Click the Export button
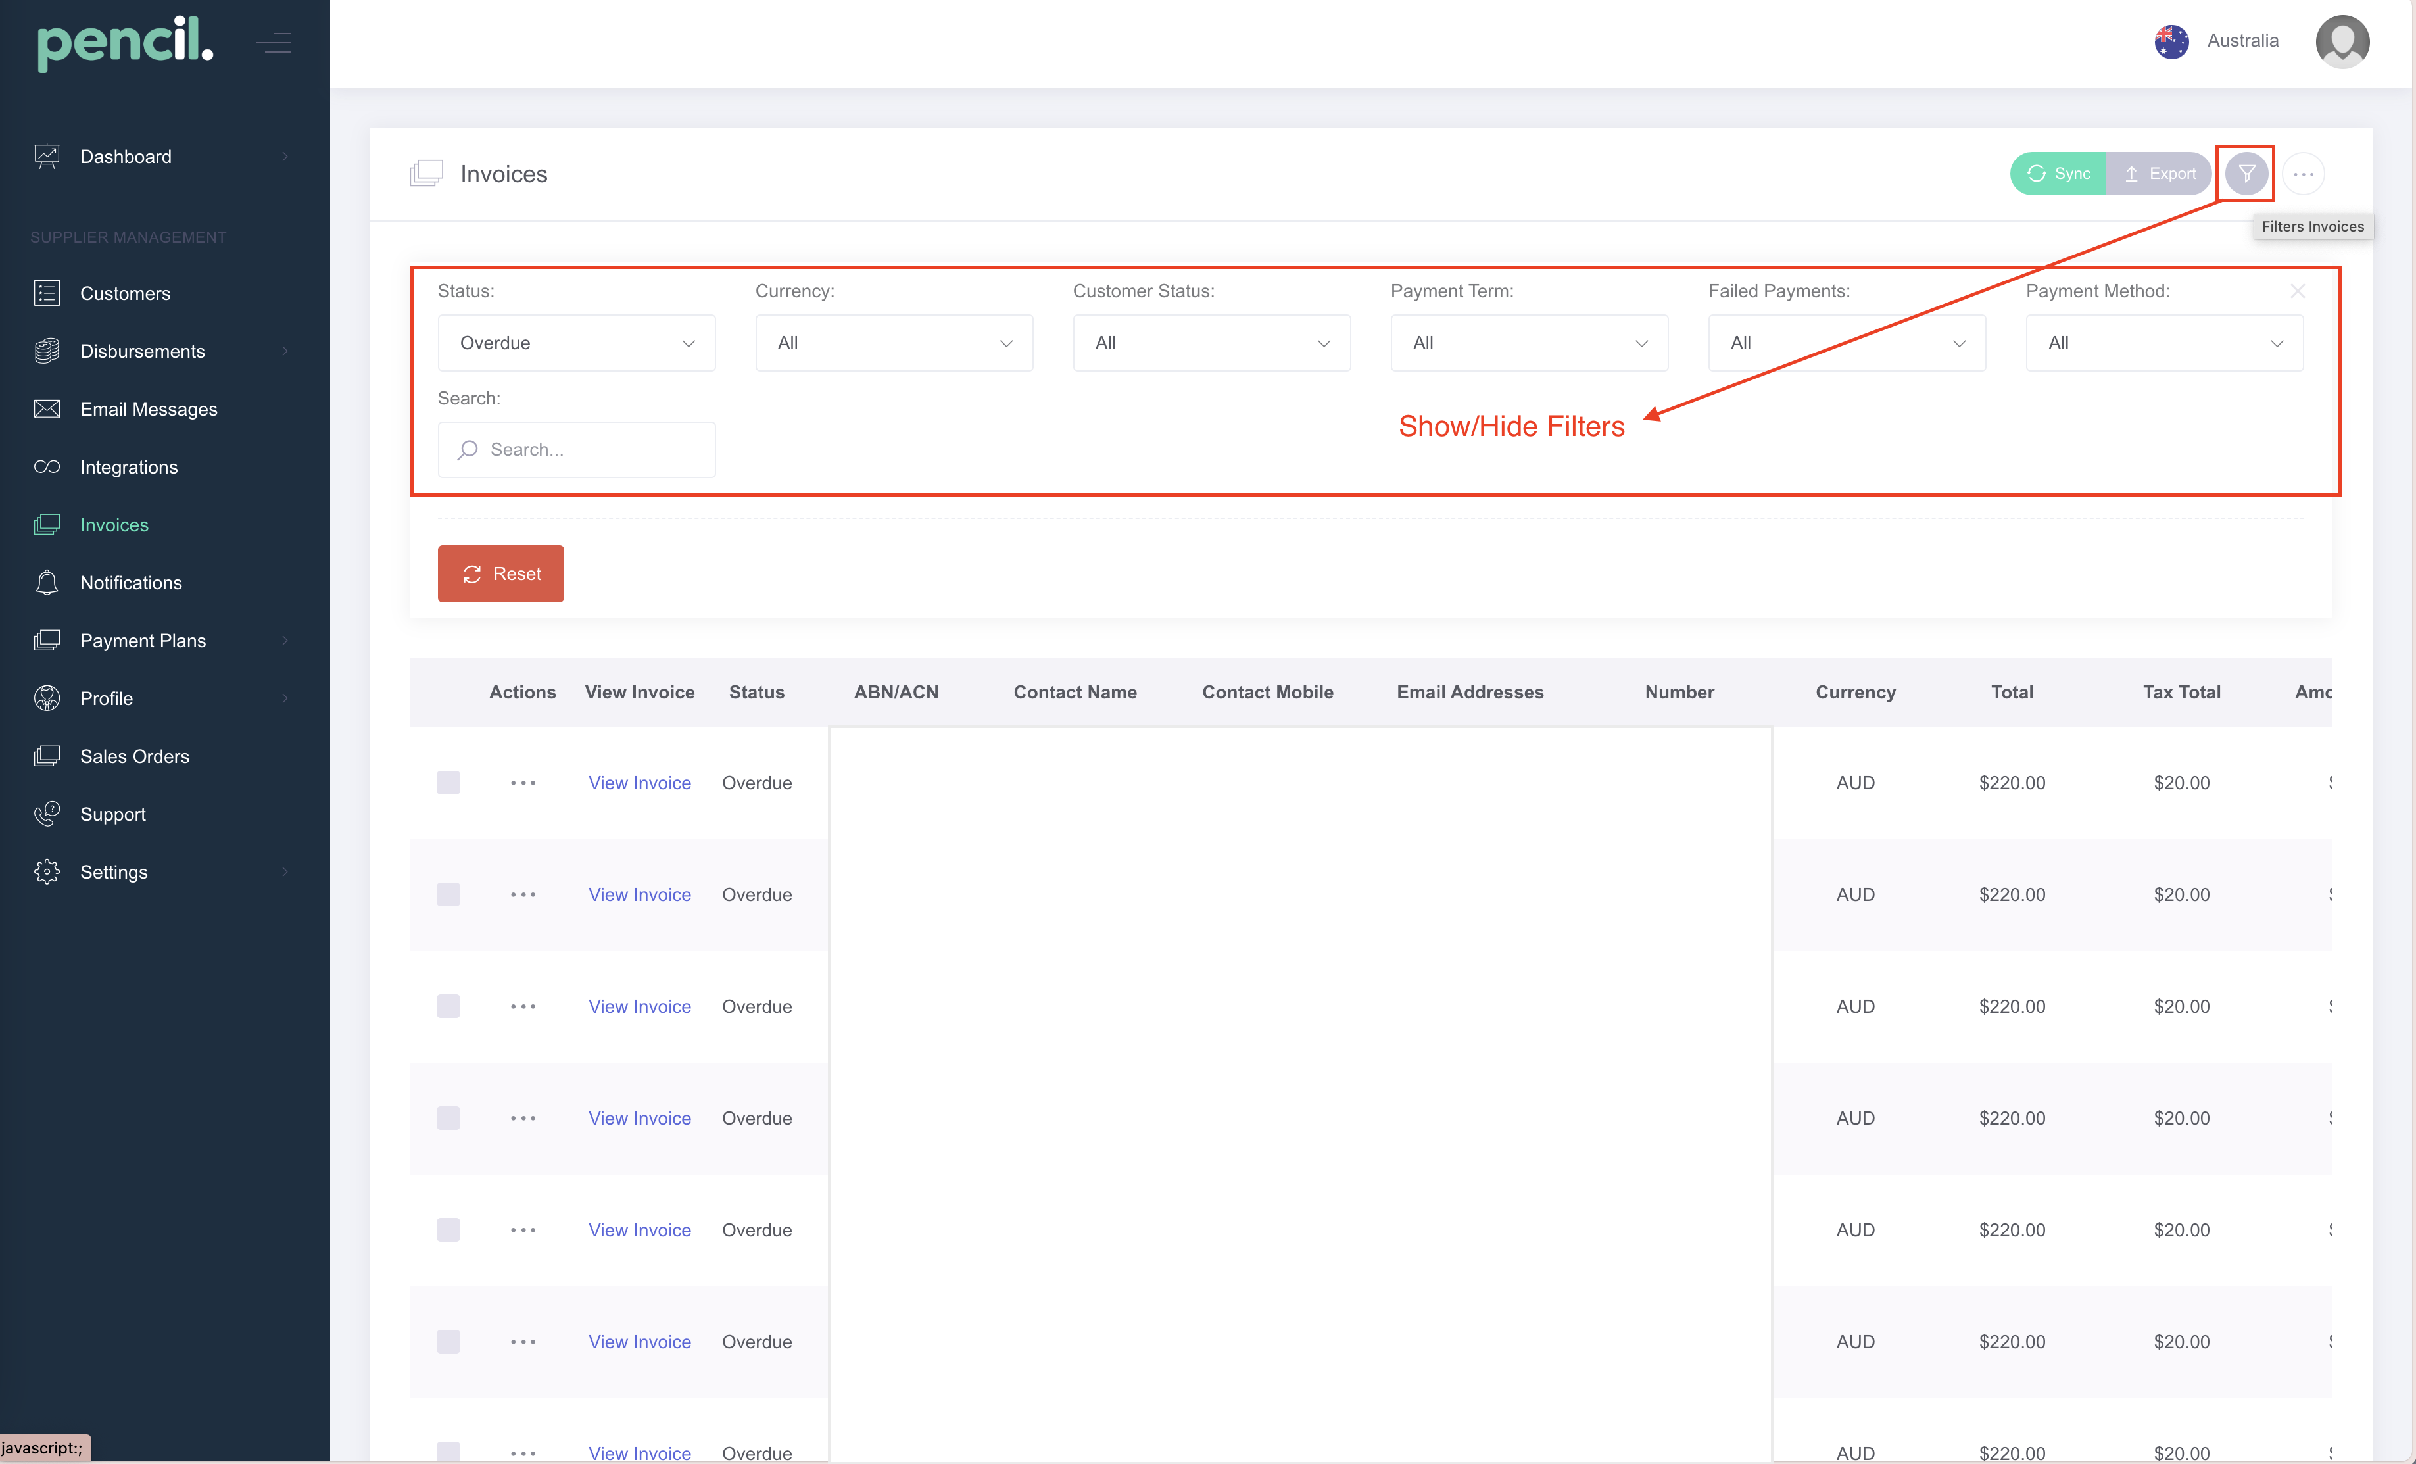The width and height of the screenshot is (2416, 1464). (x=2159, y=174)
